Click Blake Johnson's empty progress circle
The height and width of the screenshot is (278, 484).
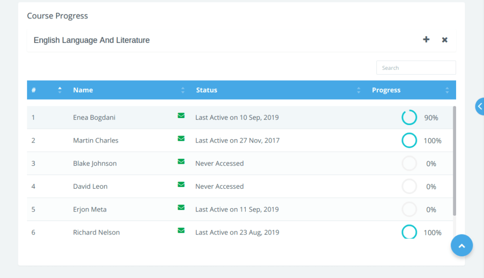point(409,163)
